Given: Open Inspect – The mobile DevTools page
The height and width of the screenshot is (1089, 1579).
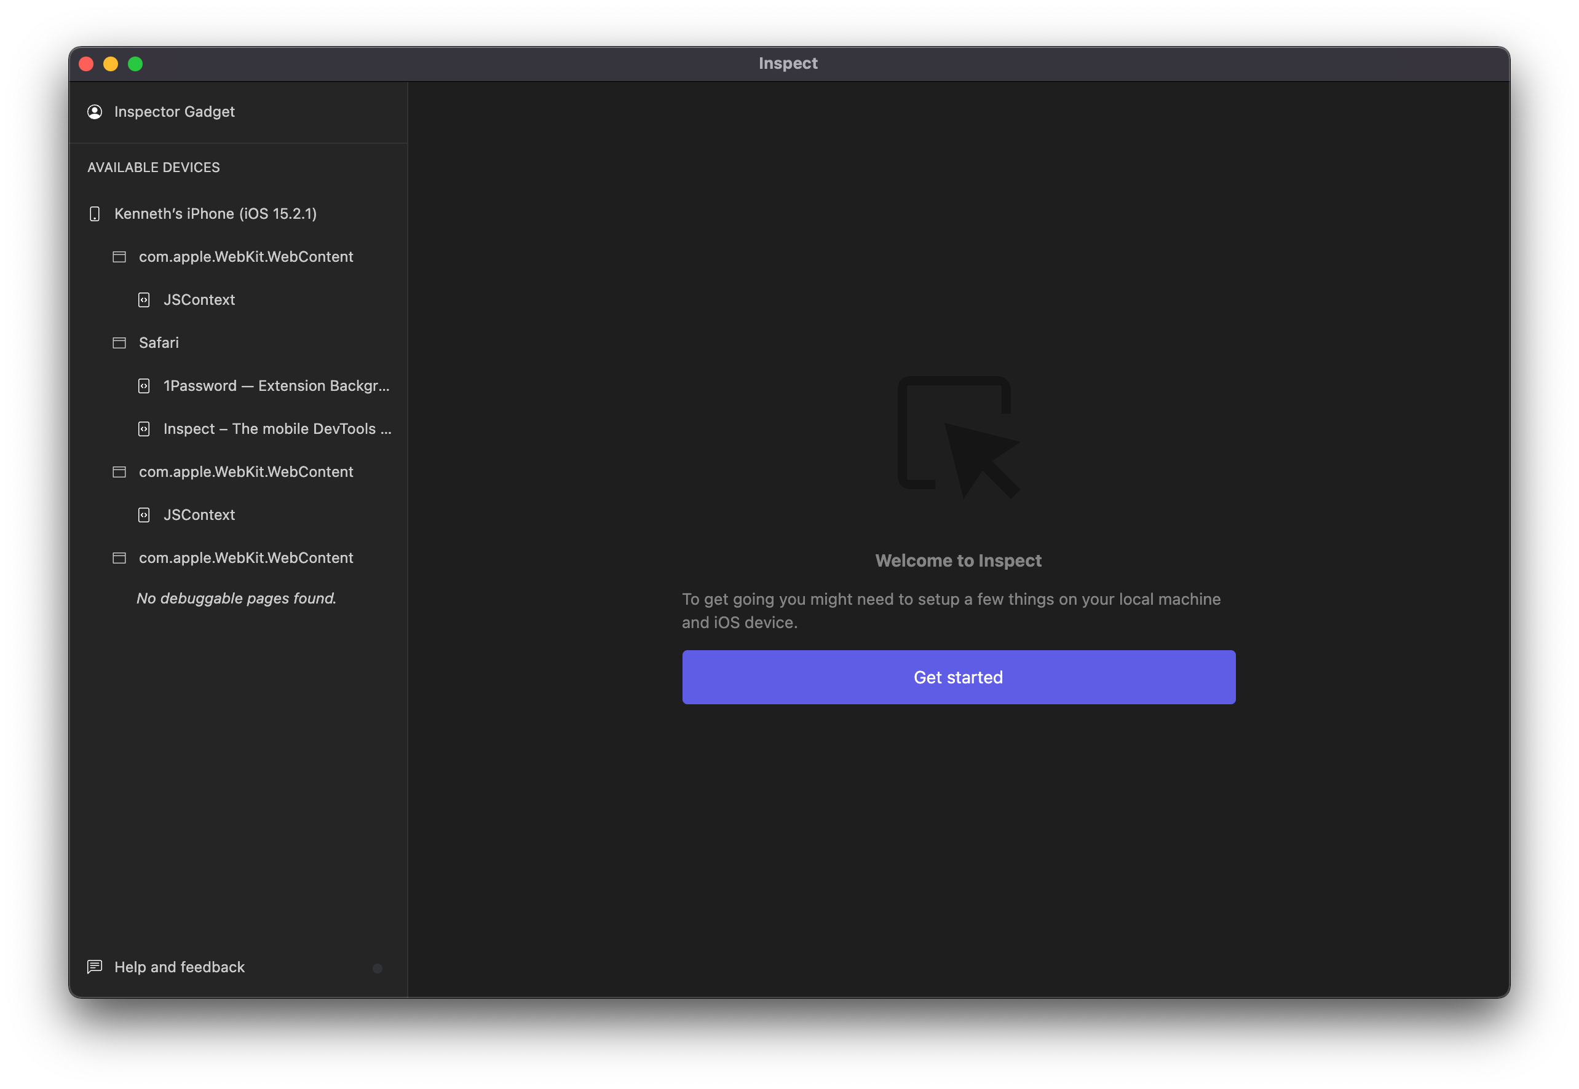Looking at the screenshot, I should coord(277,429).
